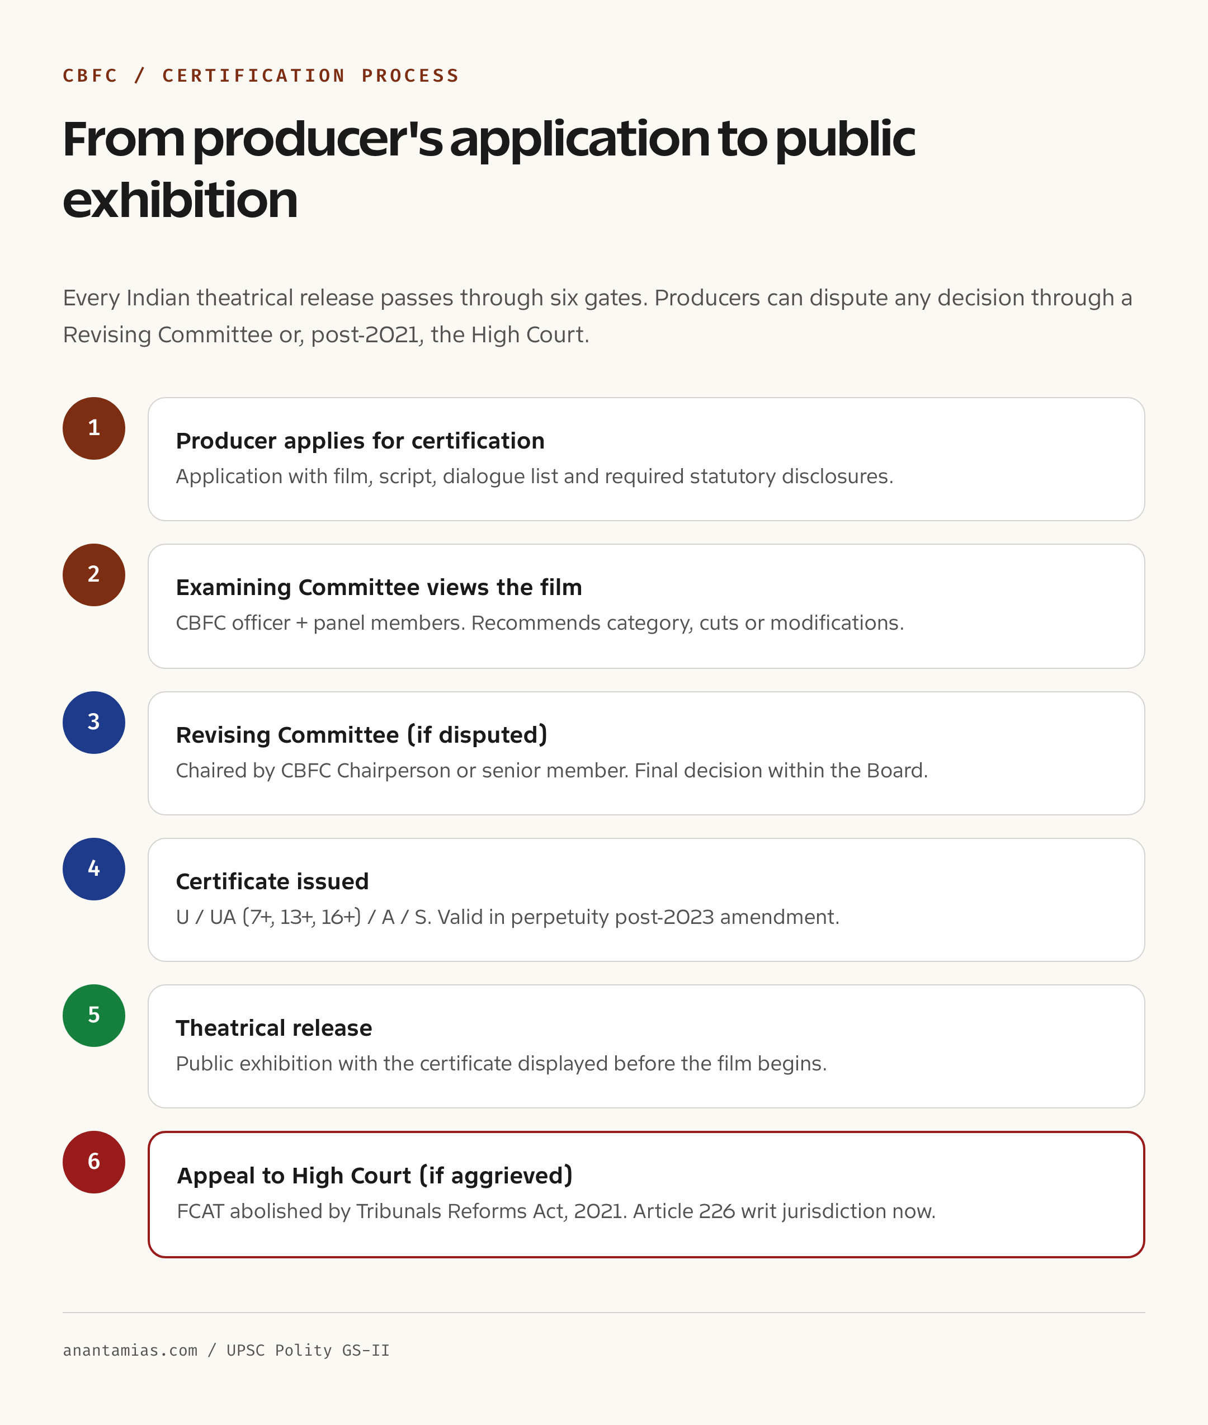Select the blue step 3 circle
Screen dimensions: 1208x1425
(x=94, y=723)
